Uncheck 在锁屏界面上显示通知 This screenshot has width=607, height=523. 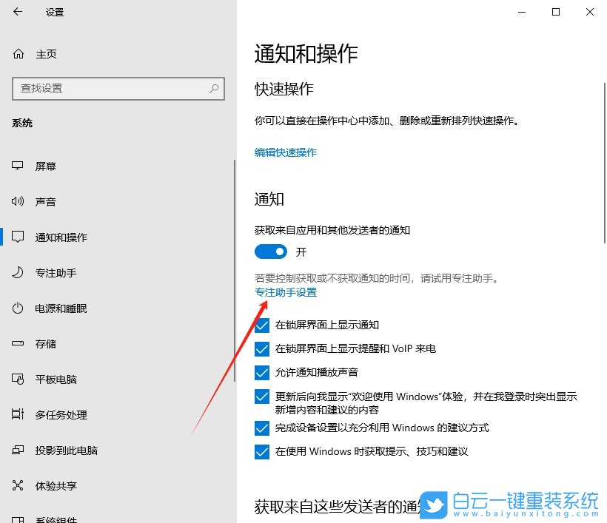[262, 325]
